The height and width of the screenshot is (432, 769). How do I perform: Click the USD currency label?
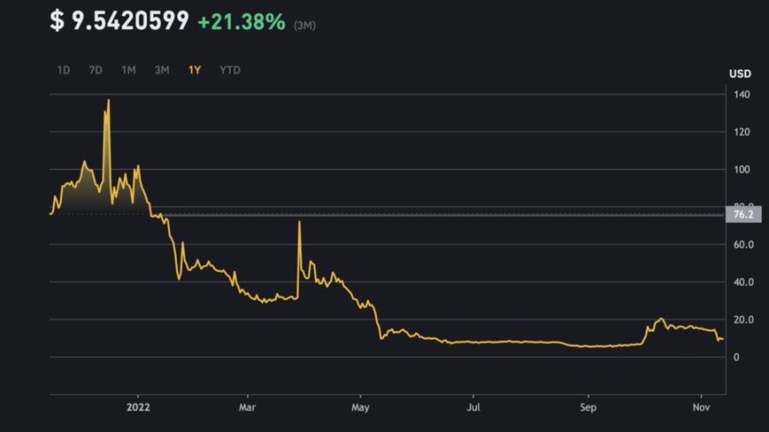[x=740, y=74]
